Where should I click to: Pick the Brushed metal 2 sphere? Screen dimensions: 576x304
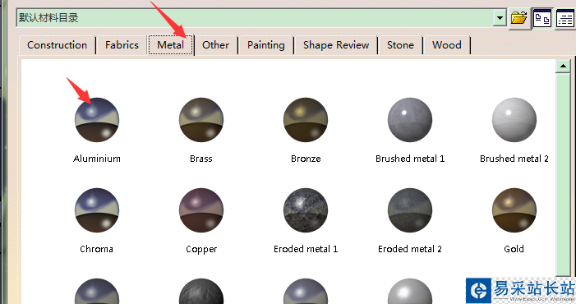514,120
